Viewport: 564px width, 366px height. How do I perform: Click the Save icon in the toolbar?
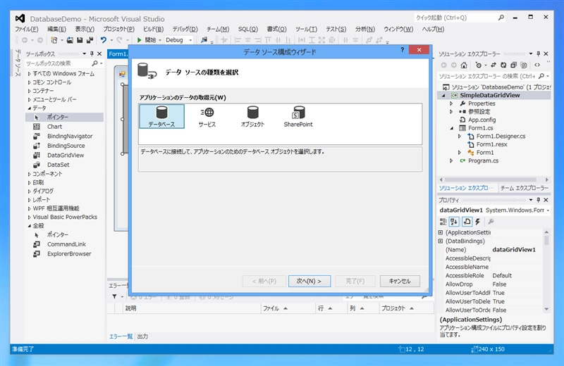[x=80, y=40]
